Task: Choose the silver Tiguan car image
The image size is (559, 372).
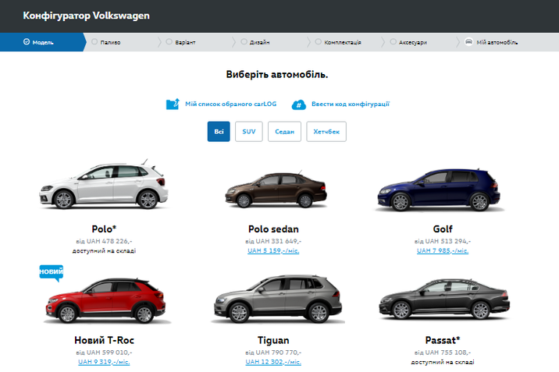Action: [278, 299]
